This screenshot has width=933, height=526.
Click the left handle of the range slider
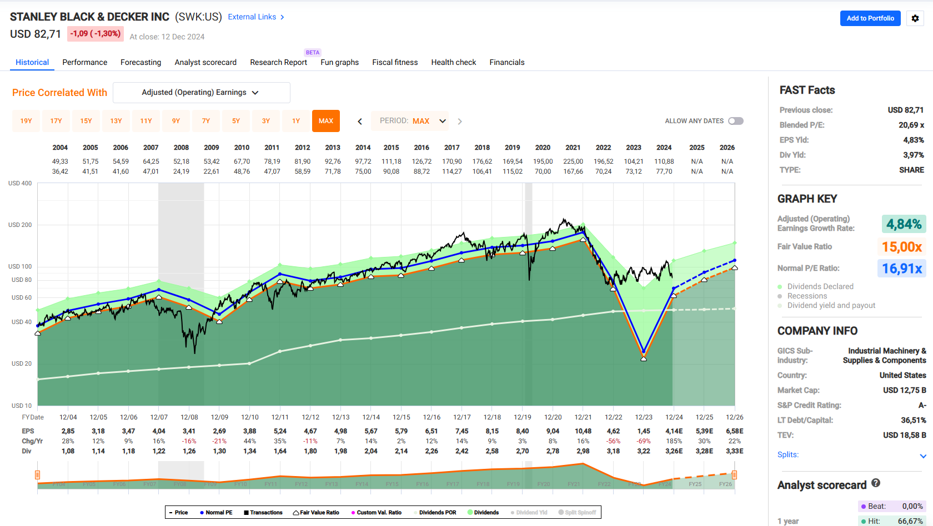(x=38, y=475)
